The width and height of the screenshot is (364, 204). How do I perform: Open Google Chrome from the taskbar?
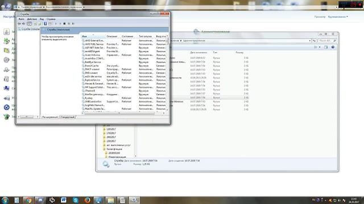(x=28, y=200)
